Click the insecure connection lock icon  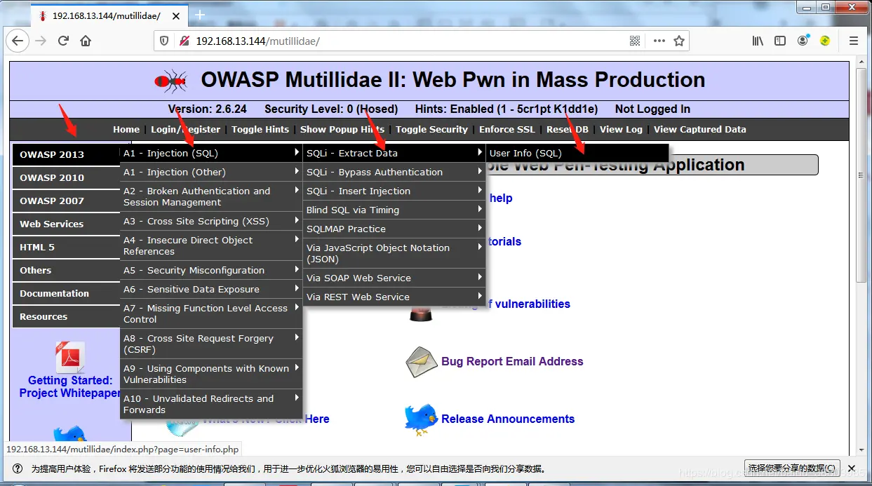coord(184,41)
